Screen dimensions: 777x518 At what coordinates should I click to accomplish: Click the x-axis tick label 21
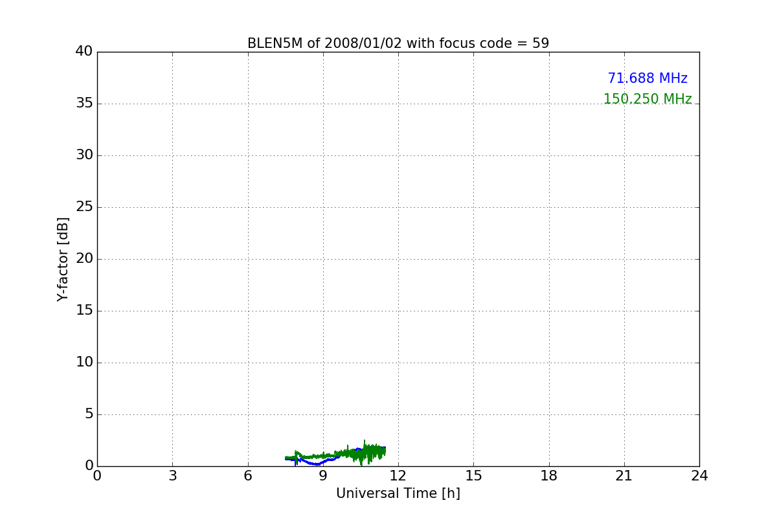[x=624, y=476]
